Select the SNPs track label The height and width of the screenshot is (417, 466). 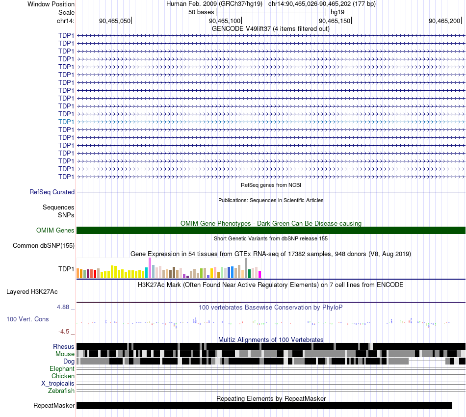tap(66, 215)
